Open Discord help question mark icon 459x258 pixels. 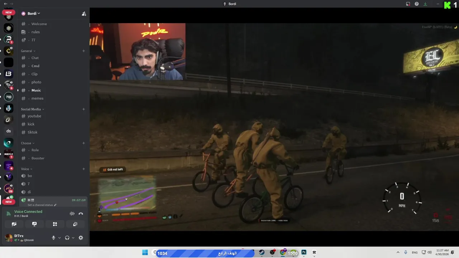417,4
